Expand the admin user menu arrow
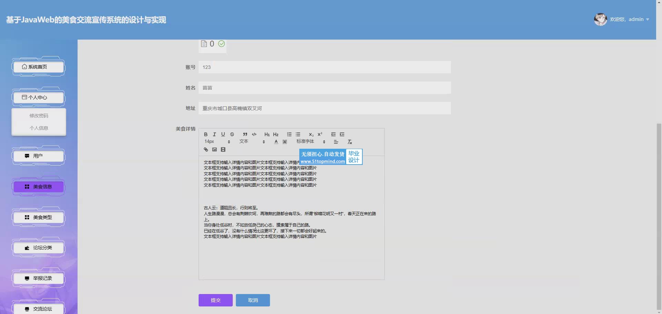The height and width of the screenshot is (314, 662). point(648,20)
